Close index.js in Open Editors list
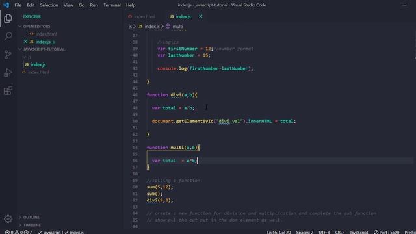 25,42
